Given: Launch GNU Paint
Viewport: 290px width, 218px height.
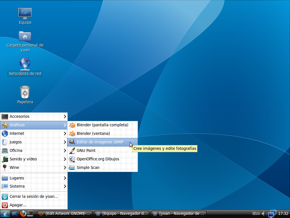Looking at the screenshot, I should 103,150.
